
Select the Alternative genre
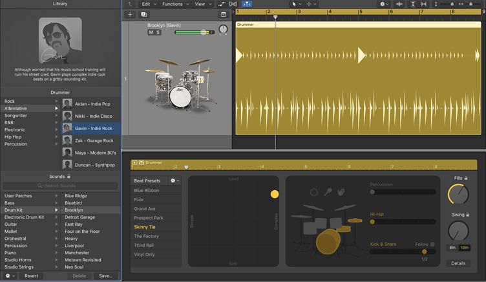tap(30, 108)
